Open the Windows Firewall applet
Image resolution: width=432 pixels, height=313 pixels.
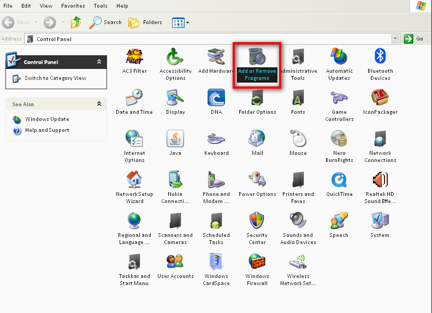(257, 262)
